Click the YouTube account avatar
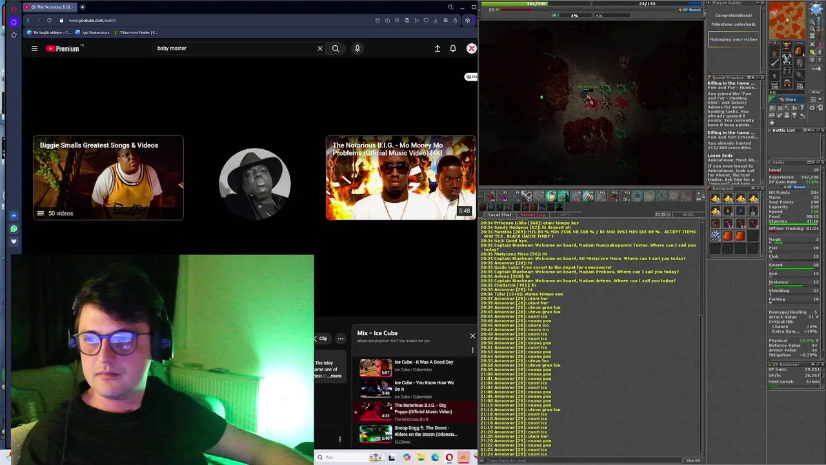The image size is (826, 465). coord(472,48)
